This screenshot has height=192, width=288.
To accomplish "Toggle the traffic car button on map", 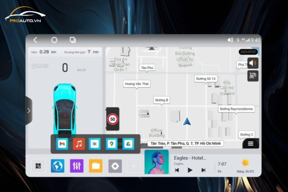I will pos(253,76).
